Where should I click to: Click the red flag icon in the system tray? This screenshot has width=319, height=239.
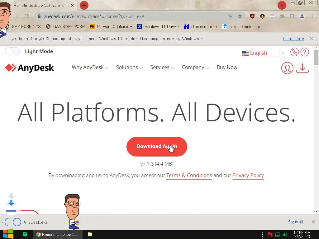click(270, 235)
